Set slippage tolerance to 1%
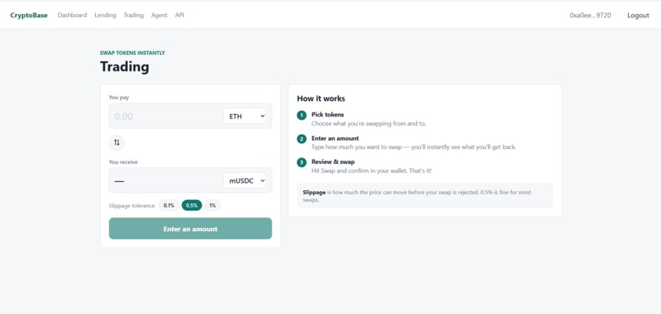 click(212, 205)
